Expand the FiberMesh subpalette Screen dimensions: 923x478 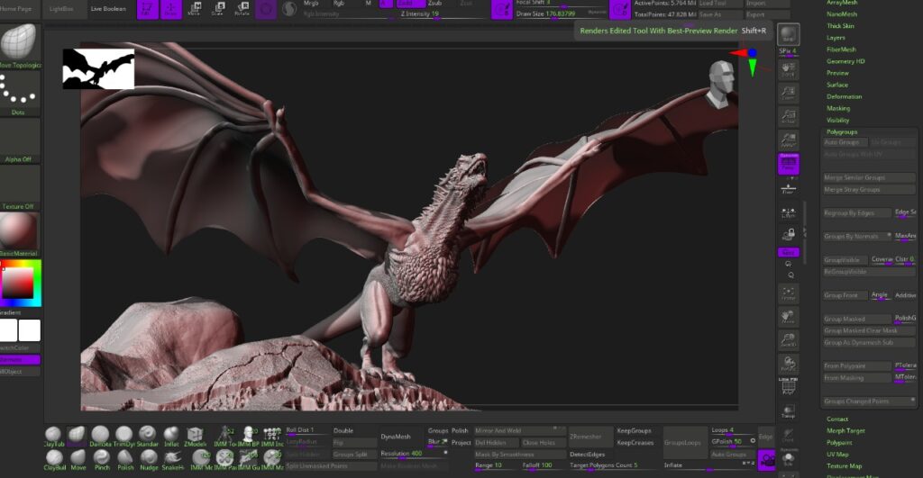(841, 50)
